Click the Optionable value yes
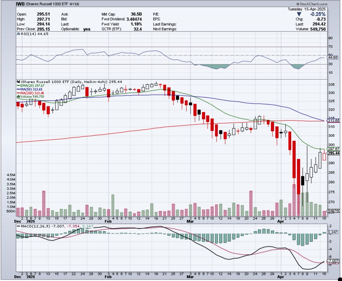Screen dimensions: 342x281 tap(87, 29)
